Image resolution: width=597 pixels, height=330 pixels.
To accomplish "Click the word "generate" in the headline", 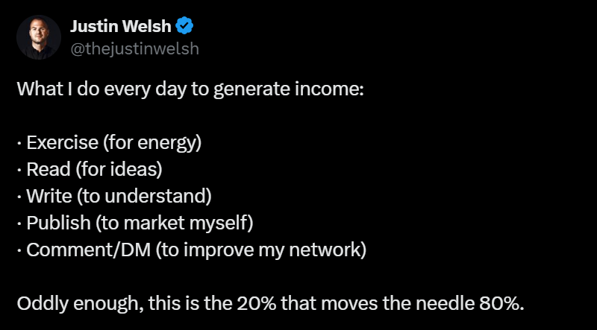I will tap(252, 91).
